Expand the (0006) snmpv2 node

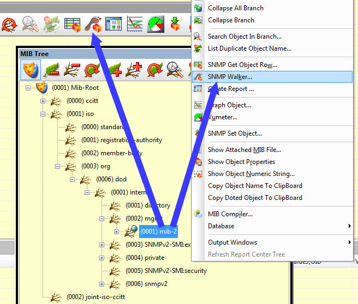(x=102, y=284)
